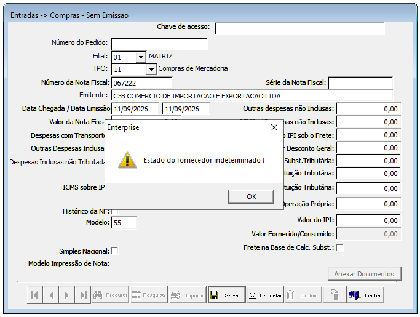Viewport: 420px width, 317px height.
Task: Dismiss the Enterprise warning with OK
Action: click(251, 196)
